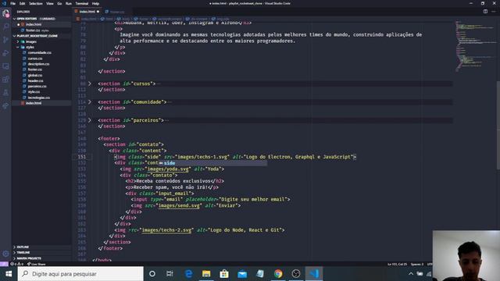500x281 pixels.
Task: Unfold the section id parceiros block
Action: [x=90, y=120]
